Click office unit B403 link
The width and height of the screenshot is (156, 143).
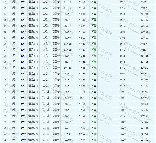(23, 104)
